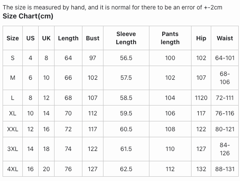Select sleeve length value 56.5
Viewport: 240px width, 181px height.
(x=126, y=58)
